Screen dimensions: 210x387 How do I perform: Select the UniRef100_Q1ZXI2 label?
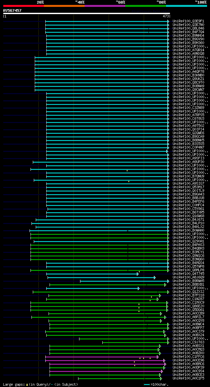click(188, 292)
